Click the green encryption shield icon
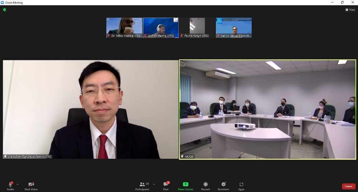358x192 pixels. coord(5,10)
